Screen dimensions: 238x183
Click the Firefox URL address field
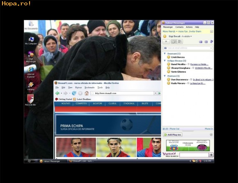tap(122, 93)
